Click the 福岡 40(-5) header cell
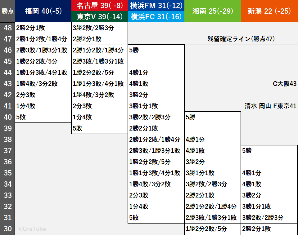The image size is (298, 235). (43, 11)
